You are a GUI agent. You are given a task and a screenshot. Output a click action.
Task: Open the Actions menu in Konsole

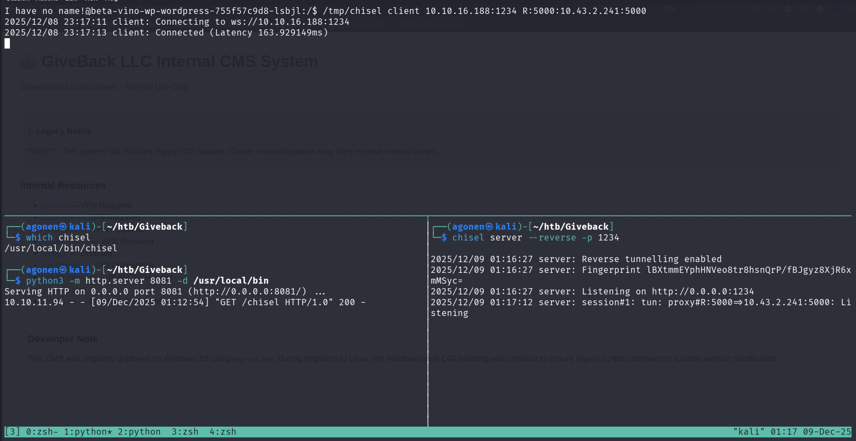click(46, 0)
